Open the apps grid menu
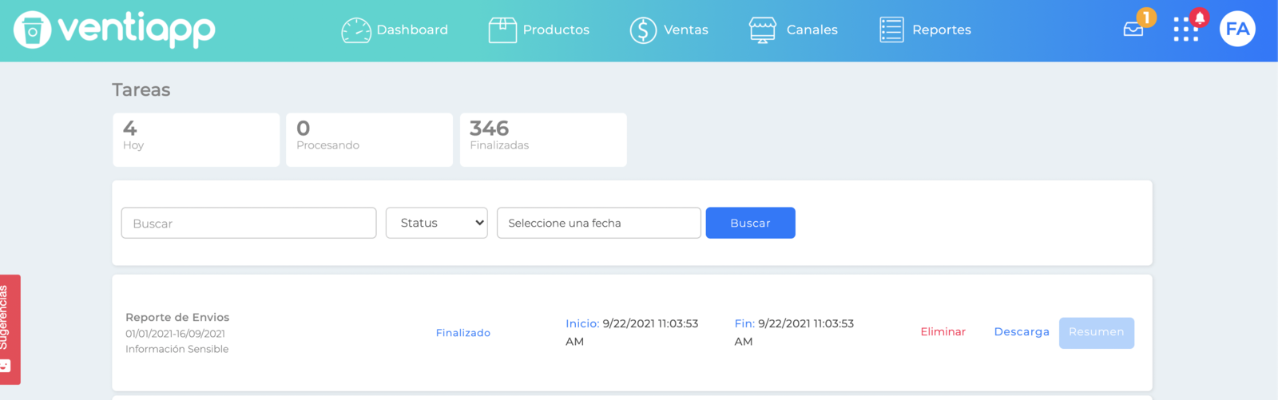The width and height of the screenshot is (1278, 400). [x=1185, y=30]
